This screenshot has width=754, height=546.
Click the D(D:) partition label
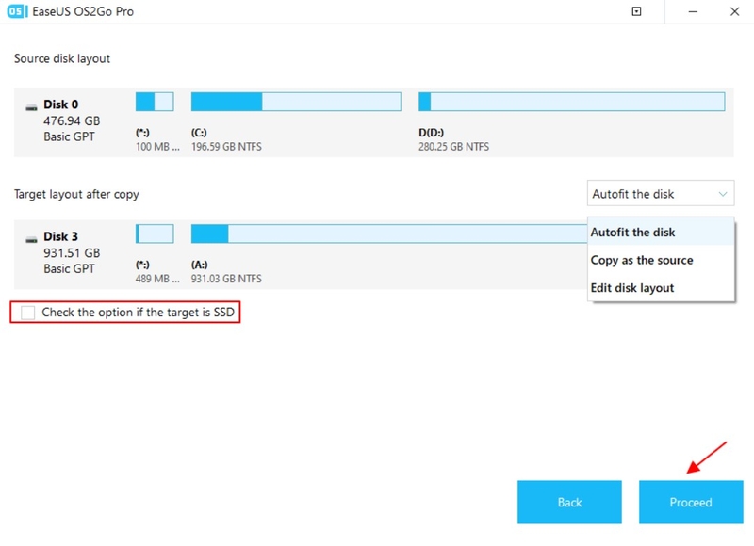(x=431, y=133)
